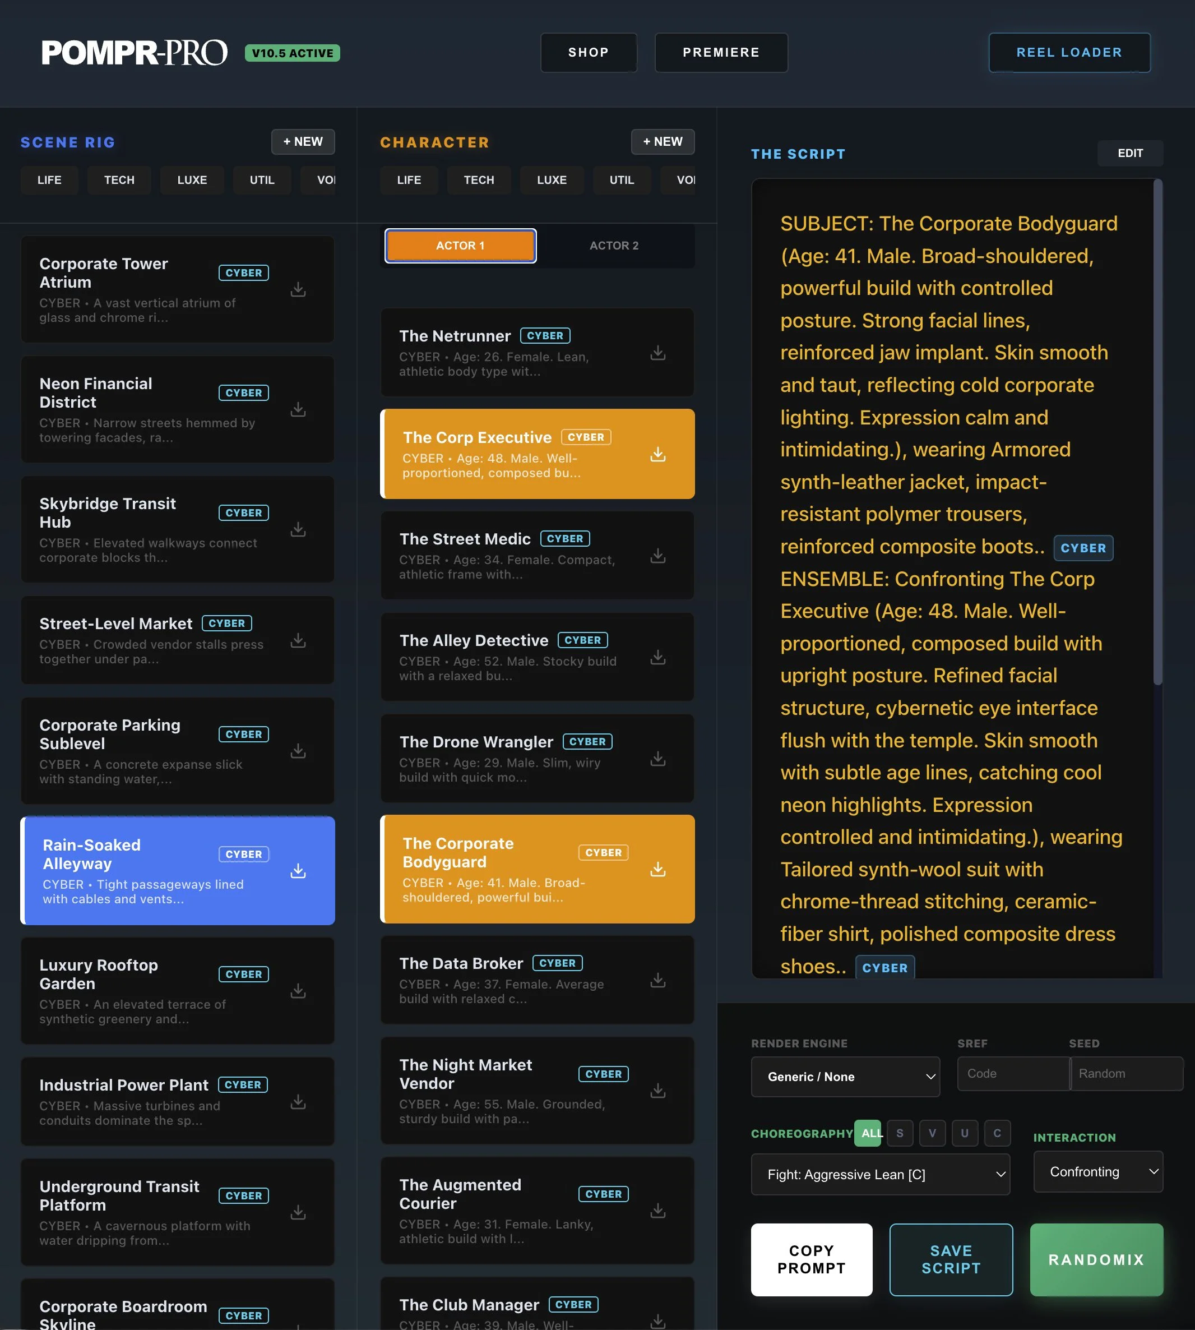This screenshot has height=1330, width=1195.
Task: Download The Drone Wrangler character
Action: click(x=658, y=759)
